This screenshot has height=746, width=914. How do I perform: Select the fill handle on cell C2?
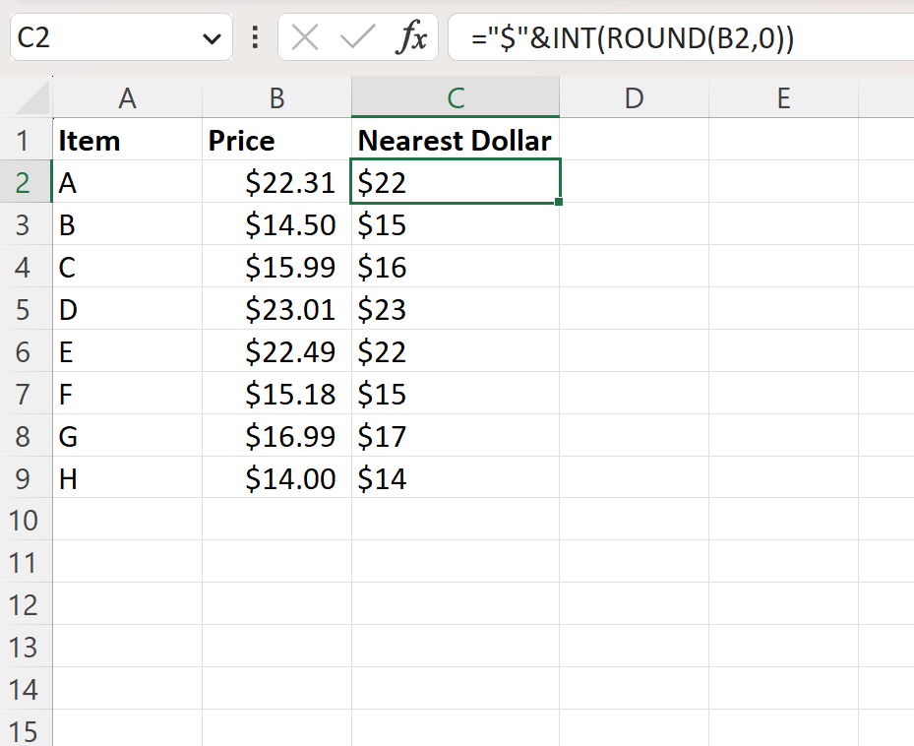[558, 200]
